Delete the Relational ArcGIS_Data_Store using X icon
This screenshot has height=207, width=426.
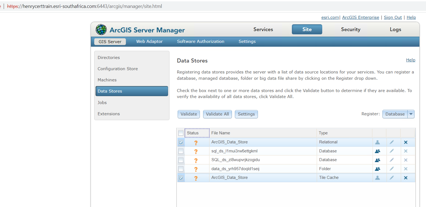[406, 142]
